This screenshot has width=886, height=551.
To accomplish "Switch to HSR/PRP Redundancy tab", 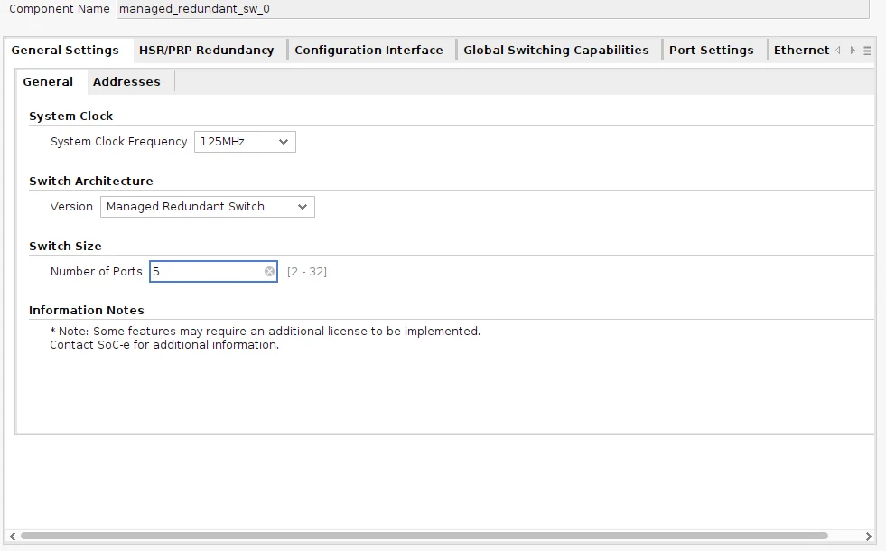I will click(206, 51).
